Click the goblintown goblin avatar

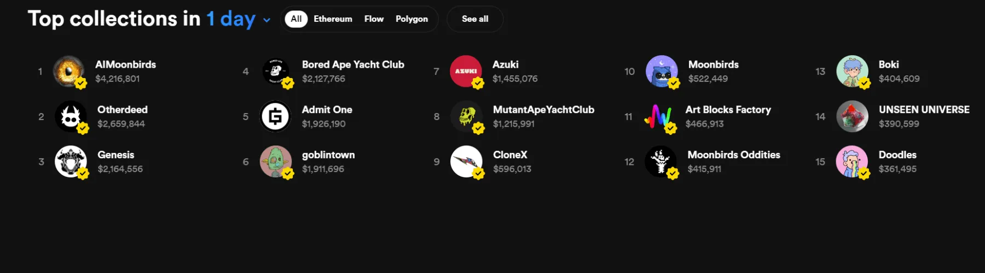pos(275,162)
